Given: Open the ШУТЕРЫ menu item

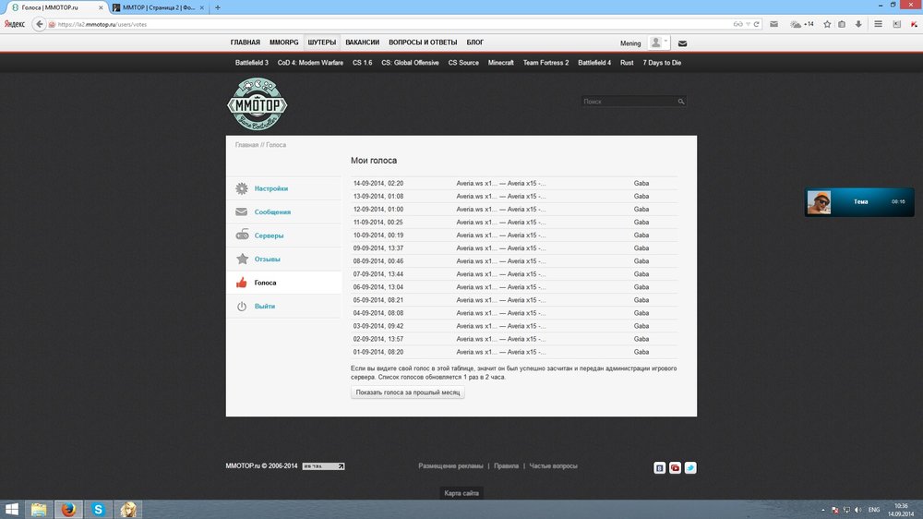Looking at the screenshot, I should [321, 42].
